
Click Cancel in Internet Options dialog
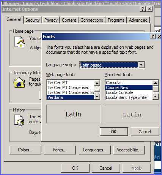pos(106,168)
